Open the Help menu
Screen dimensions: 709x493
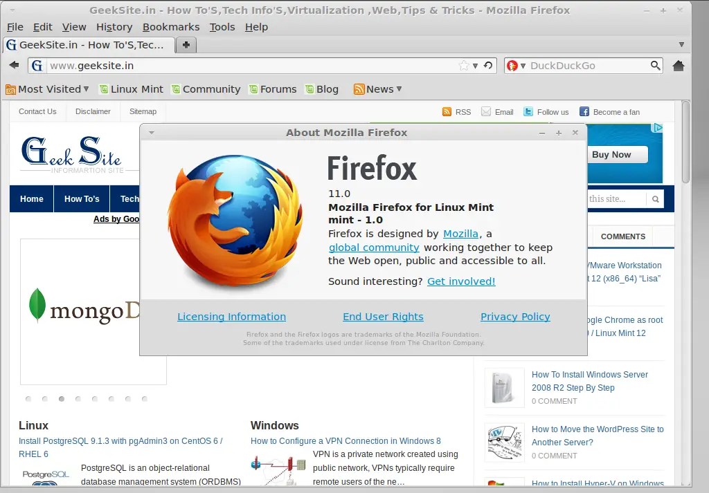[256, 27]
